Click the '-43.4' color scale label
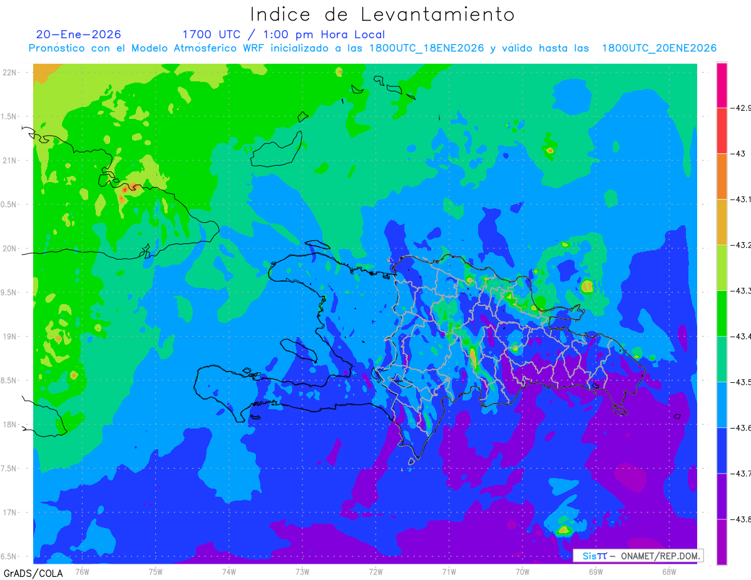 [741, 337]
